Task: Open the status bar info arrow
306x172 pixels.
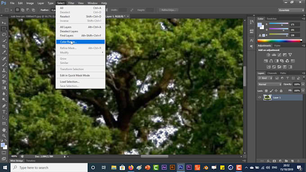Action: coord(65,156)
